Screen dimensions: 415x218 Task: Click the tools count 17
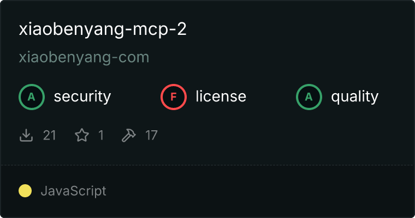tap(151, 135)
